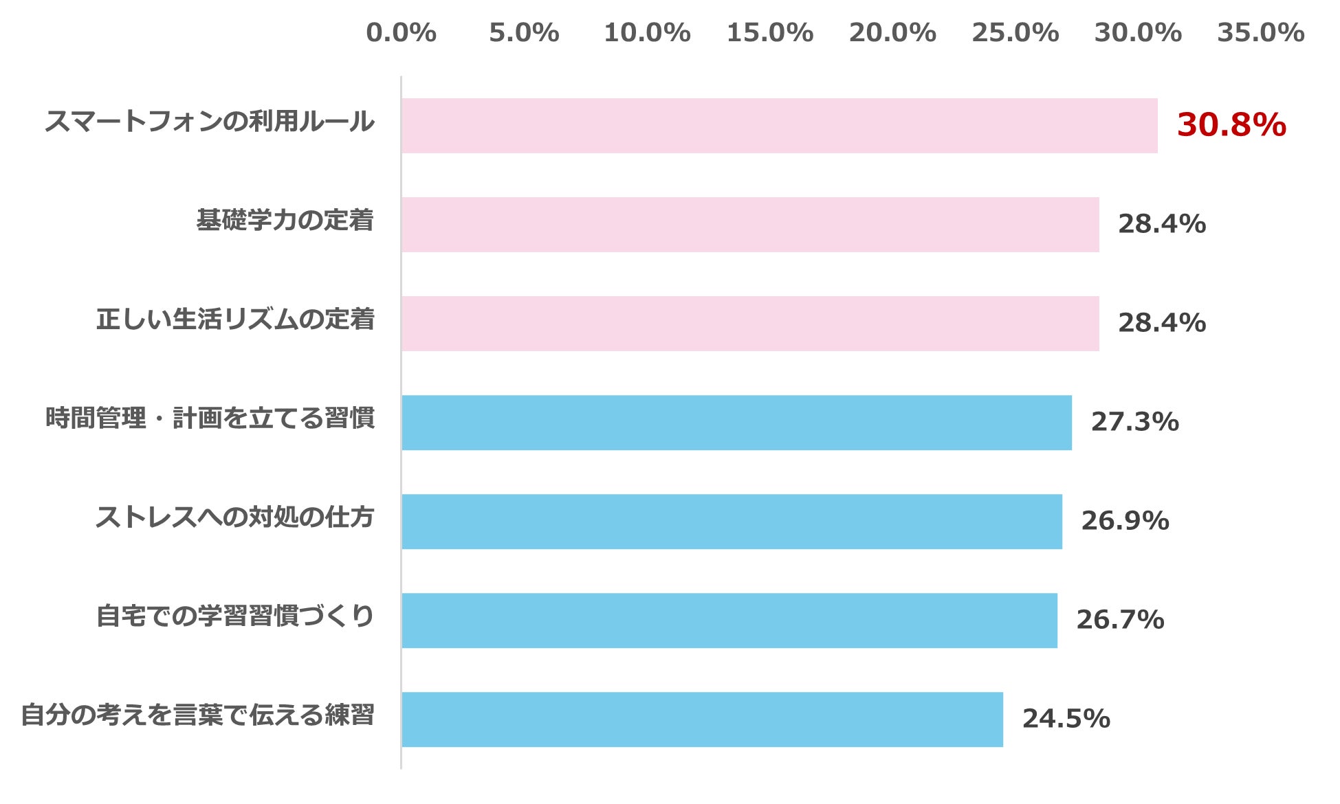Viewport: 1340px width, 804px height.
Task: Click the 10.0% axis tick label
Action: click(647, 33)
